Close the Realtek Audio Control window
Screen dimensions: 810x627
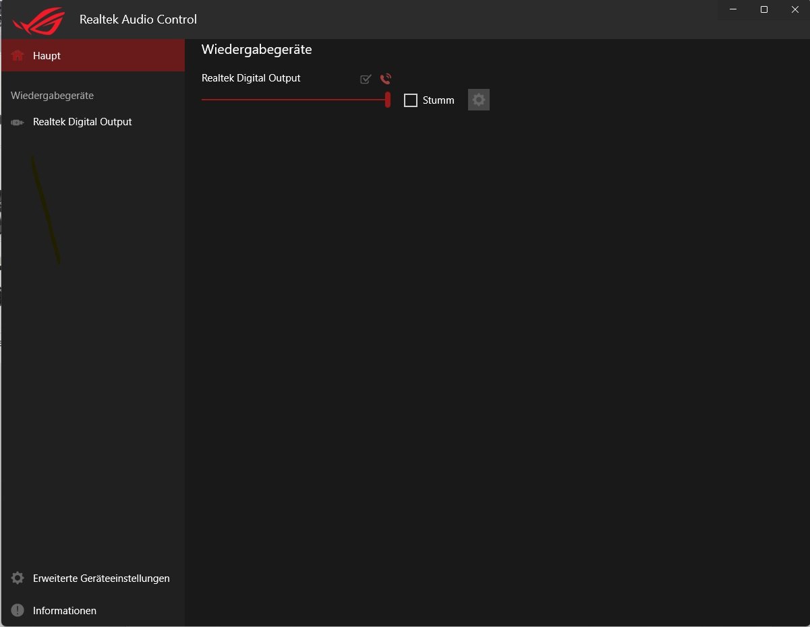pos(794,9)
